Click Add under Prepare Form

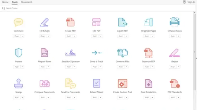[43, 67]
